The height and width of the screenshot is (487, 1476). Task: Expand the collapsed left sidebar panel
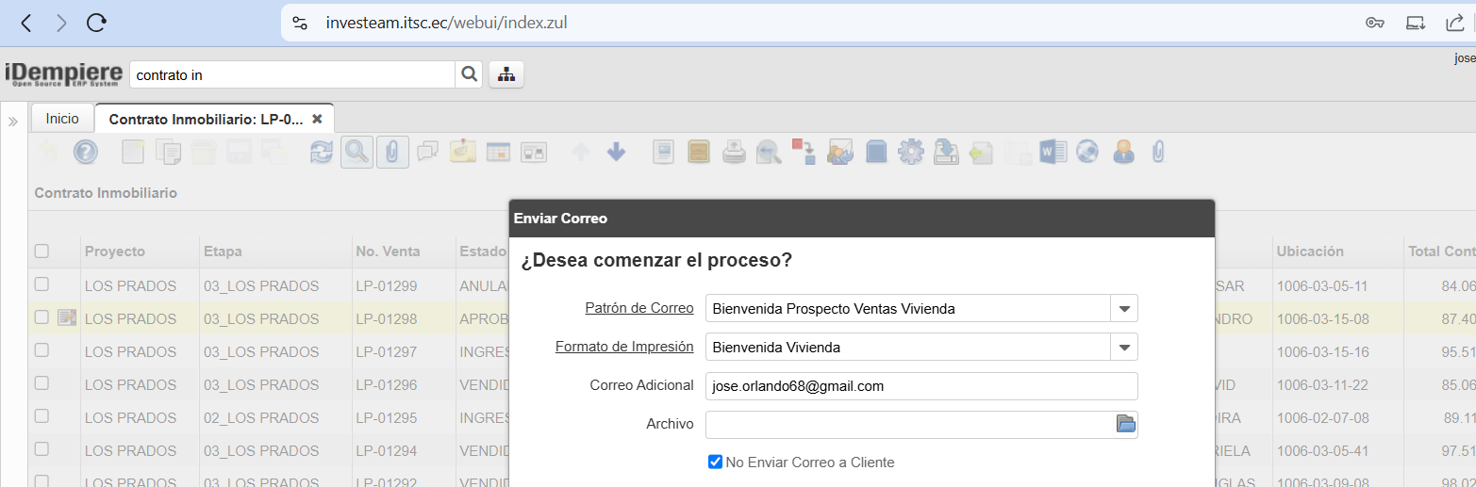coord(13,122)
